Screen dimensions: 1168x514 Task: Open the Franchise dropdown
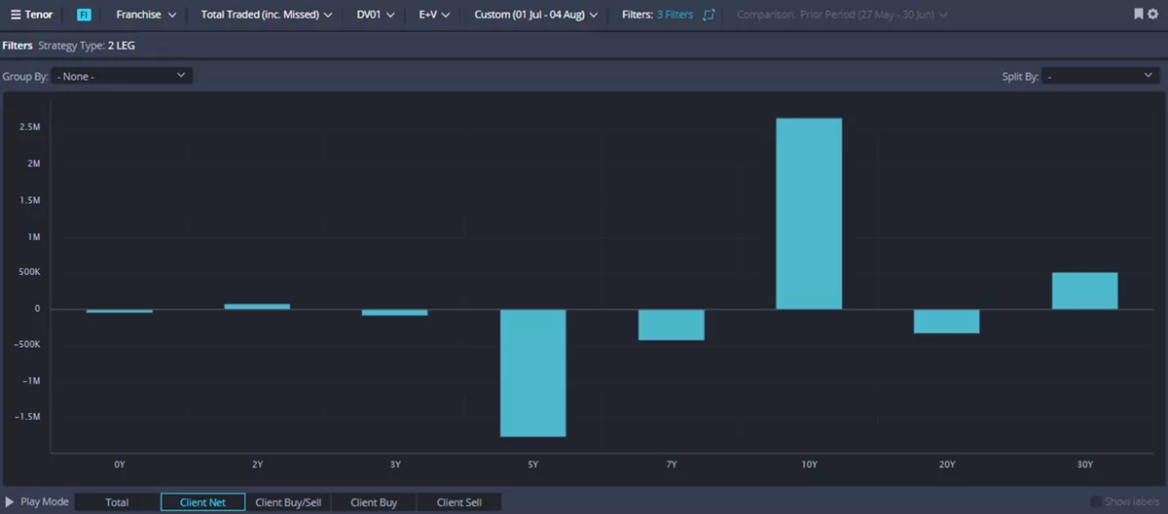pyautogui.click(x=146, y=15)
